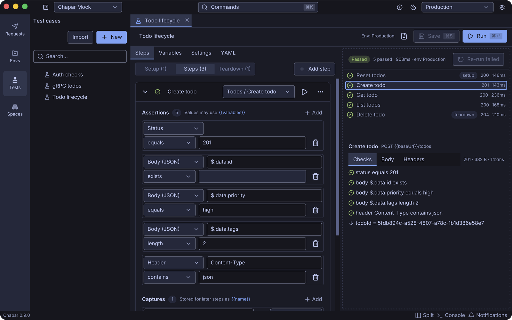This screenshot has width=512, height=320.
Task: Open the Envs sidebar section
Action: (15, 57)
